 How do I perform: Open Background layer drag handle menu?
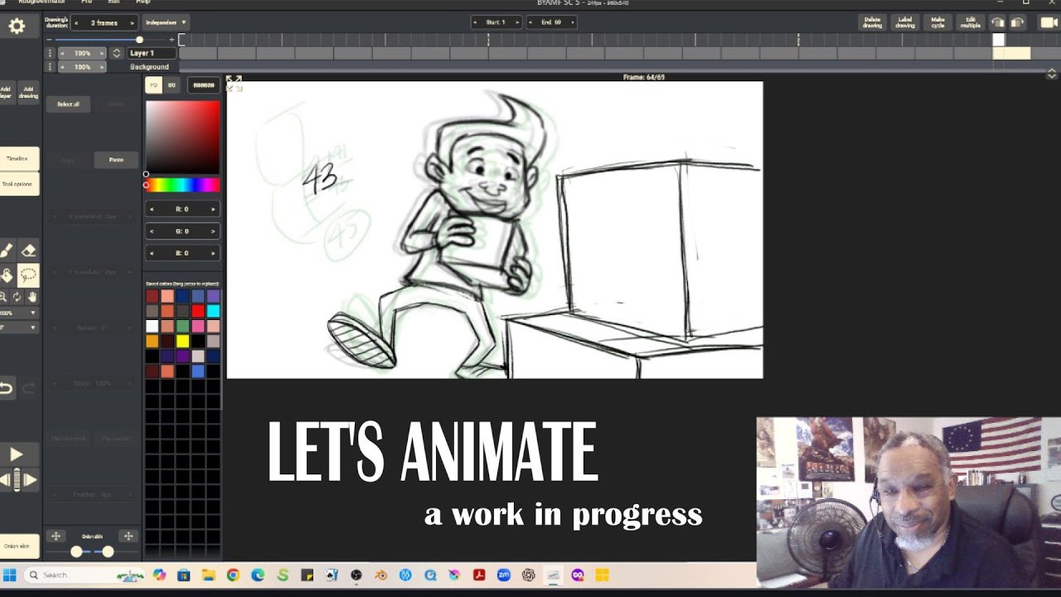pyautogui.click(x=50, y=66)
